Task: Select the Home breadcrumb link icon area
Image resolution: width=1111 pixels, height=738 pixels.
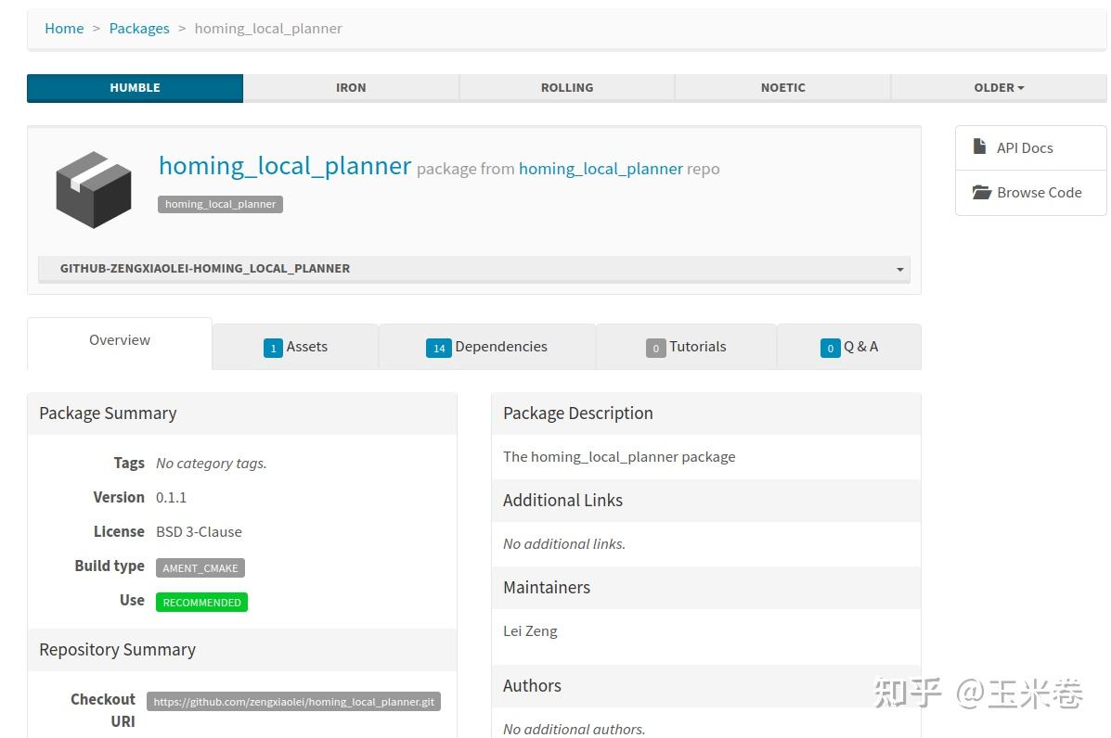Action: tap(63, 28)
